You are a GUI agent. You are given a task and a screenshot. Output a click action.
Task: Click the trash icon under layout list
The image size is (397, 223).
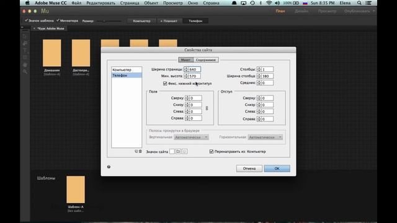[x=140, y=151]
